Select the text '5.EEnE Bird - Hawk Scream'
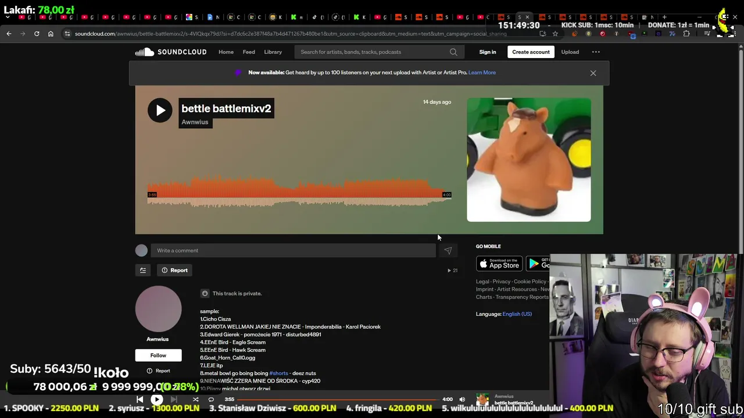 point(233,350)
